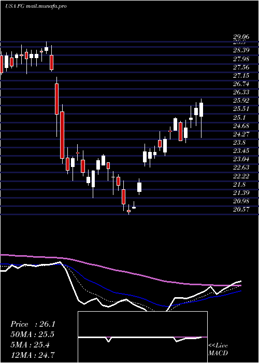
Task: Click the 27.98 price axis label
Action: [241, 59]
